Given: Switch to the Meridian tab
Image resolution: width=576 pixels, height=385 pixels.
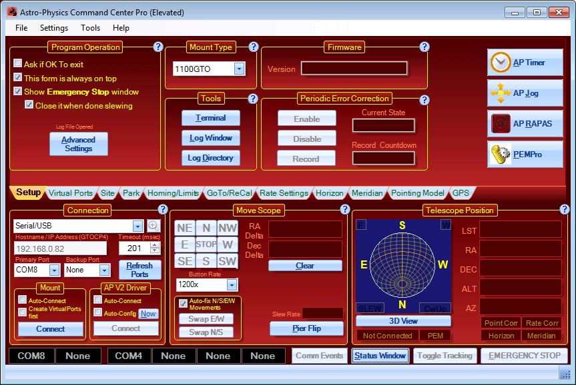Looking at the screenshot, I should (x=367, y=193).
